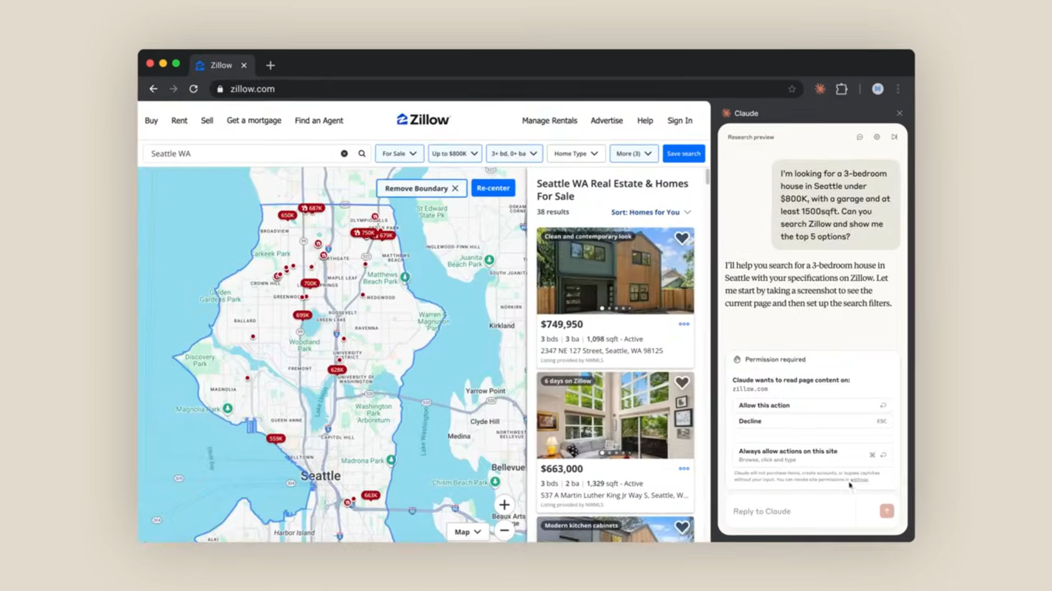This screenshot has width=1052, height=591.
Task: Open the Sort Homes for You dropdown
Action: [650, 212]
